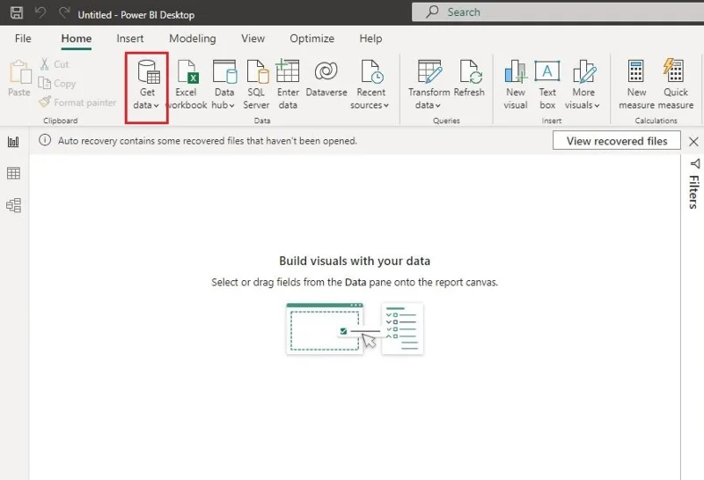Click View recovered files button

[617, 141]
